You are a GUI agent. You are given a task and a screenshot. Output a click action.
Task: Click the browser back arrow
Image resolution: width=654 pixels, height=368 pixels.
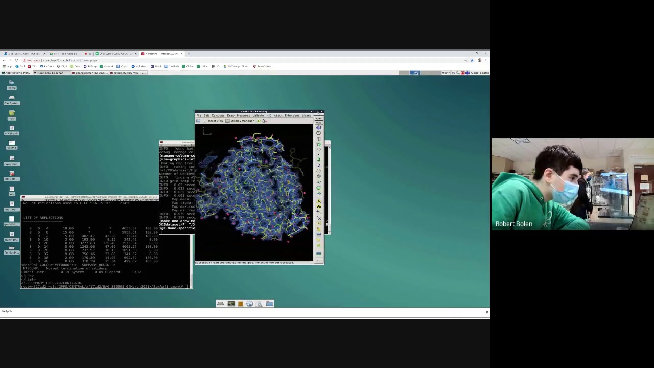pos(4,60)
